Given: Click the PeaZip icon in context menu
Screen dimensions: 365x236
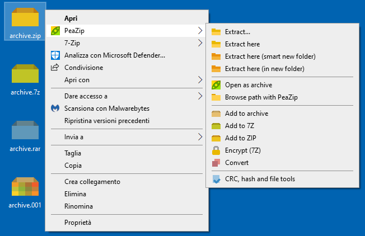Looking at the screenshot, I should point(55,30).
